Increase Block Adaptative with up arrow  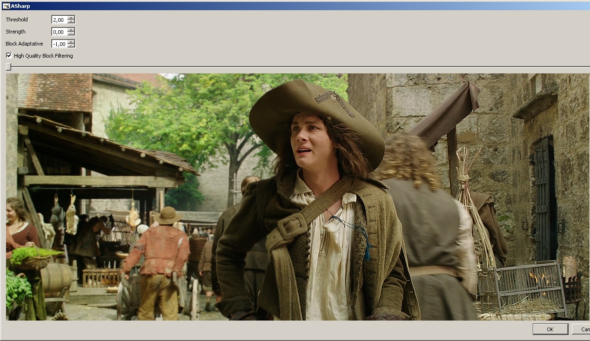tap(71, 42)
